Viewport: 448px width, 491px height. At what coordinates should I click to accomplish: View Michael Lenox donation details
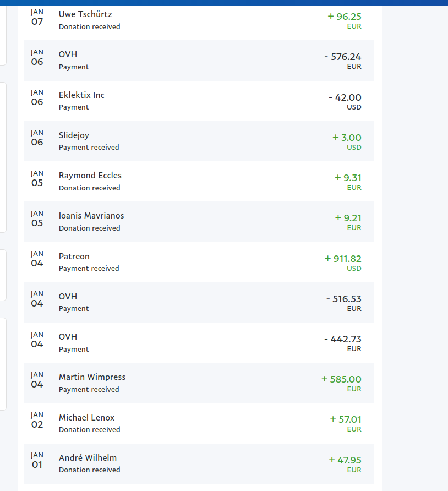[199, 424]
